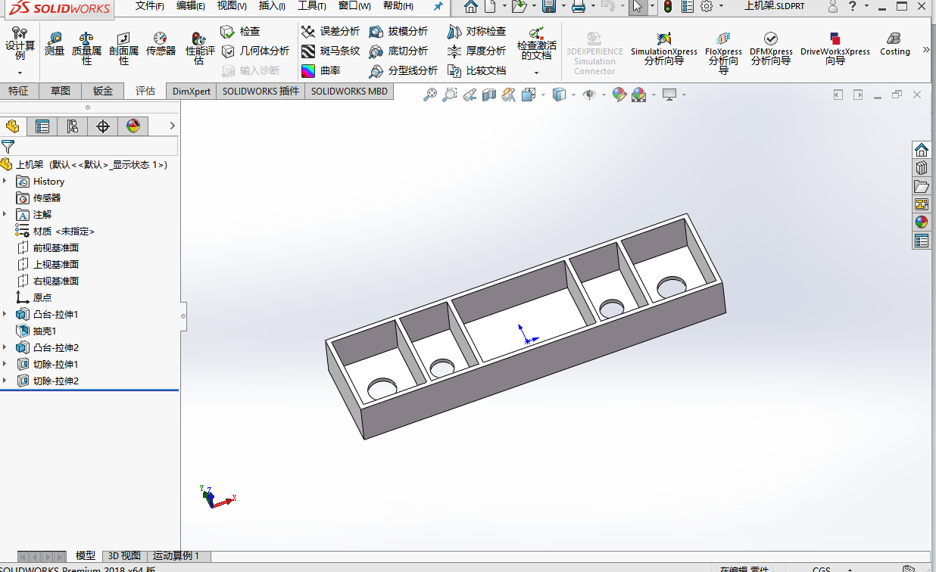The height and width of the screenshot is (572, 936).
Task: Switch to the 草图 sketch tab
Action: coord(61,91)
